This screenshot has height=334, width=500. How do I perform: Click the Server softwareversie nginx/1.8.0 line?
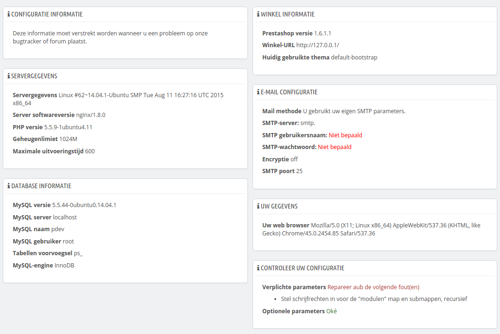point(59,115)
